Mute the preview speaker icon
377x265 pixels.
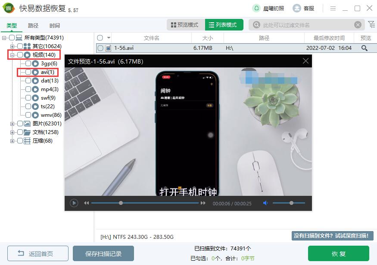(x=265, y=203)
